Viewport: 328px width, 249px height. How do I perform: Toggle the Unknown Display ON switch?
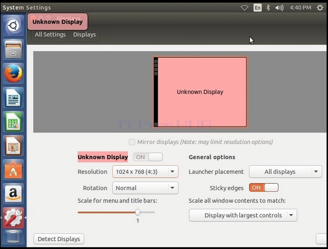tap(148, 157)
